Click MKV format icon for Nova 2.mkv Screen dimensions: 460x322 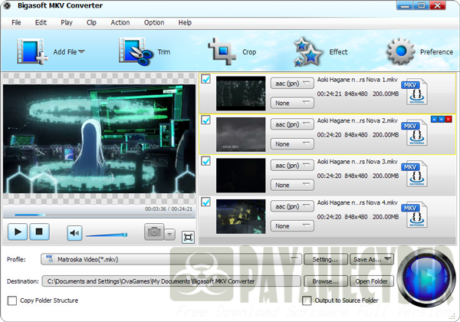pyautogui.click(x=415, y=133)
